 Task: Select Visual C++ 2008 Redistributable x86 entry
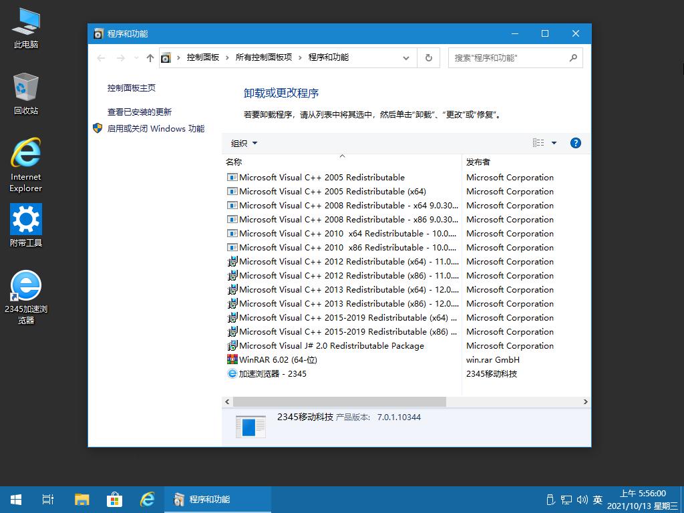tap(343, 219)
